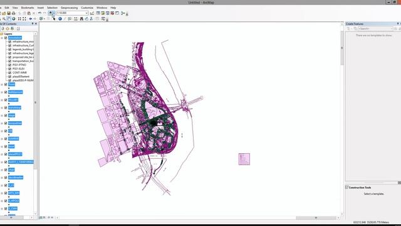Expand the PILLAR1 layer node
The width and height of the screenshot is (401, 226).
click(x=2, y=100)
